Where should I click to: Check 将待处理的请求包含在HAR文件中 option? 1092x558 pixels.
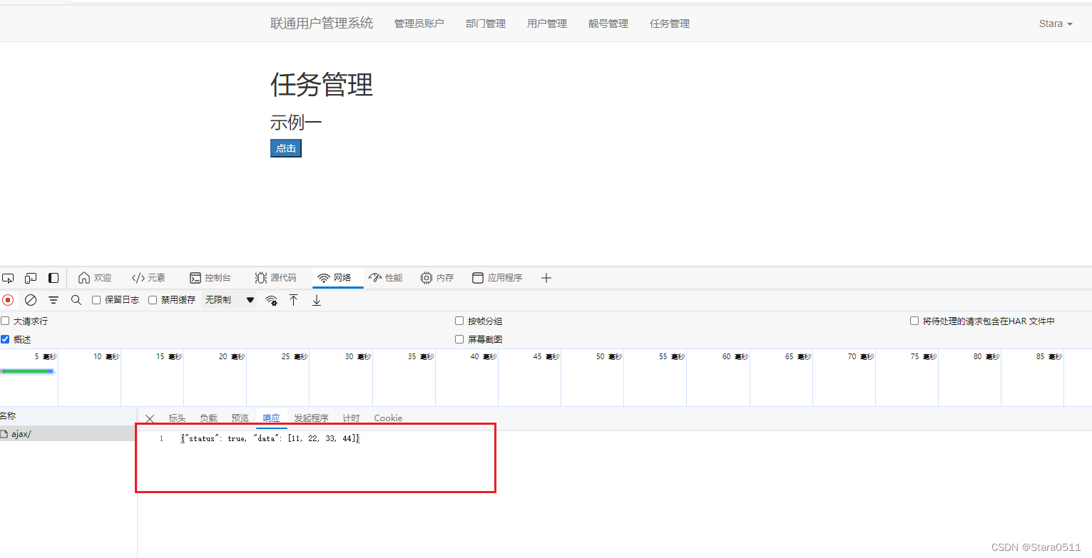[914, 321]
